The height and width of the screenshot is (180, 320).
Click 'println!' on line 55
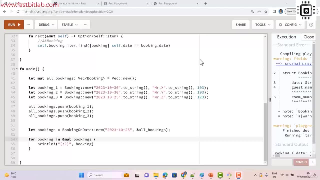46,144
